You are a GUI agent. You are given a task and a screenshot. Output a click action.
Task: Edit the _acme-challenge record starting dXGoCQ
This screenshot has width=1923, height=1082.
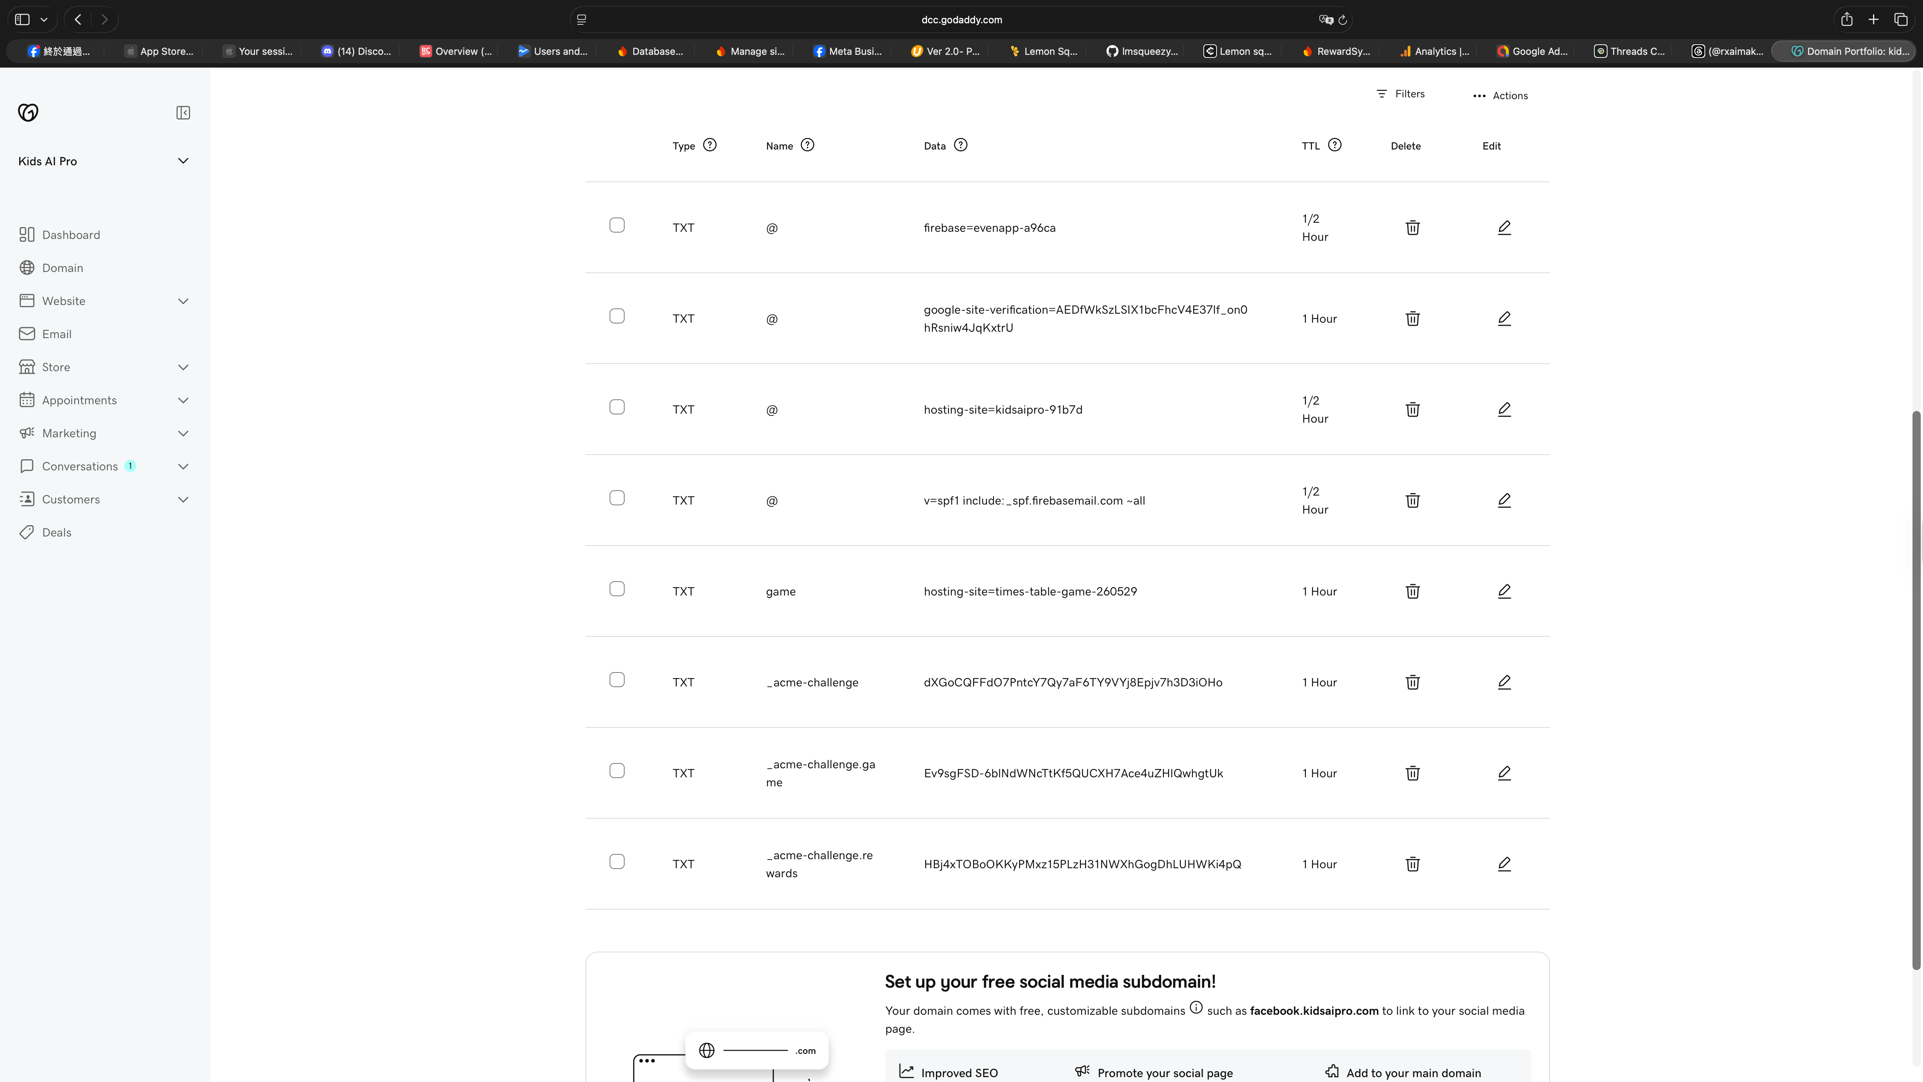pyautogui.click(x=1504, y=683)
